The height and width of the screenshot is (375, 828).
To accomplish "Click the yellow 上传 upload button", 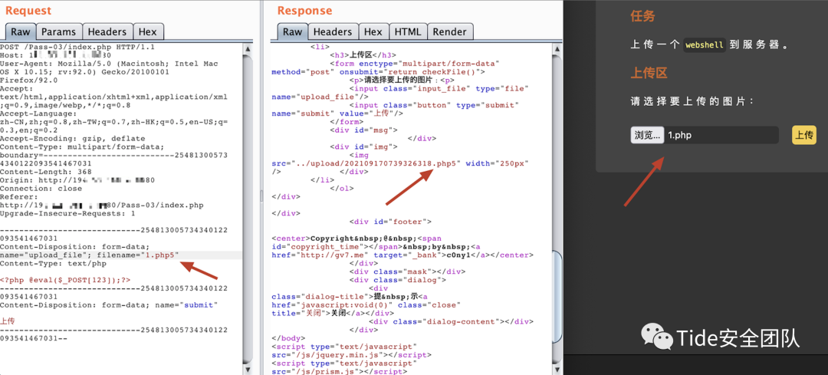I will click(804, 135).
